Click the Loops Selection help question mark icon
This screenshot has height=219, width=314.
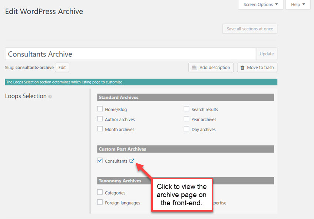(x=50, y=97)
